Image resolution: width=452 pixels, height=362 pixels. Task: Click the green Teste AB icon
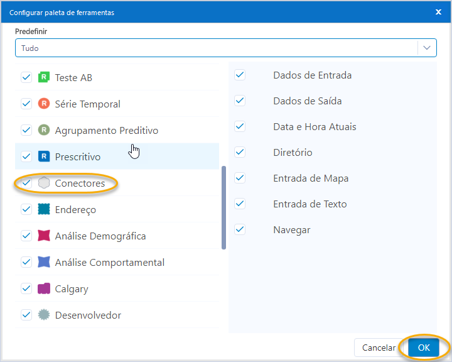tap(44, 78)
